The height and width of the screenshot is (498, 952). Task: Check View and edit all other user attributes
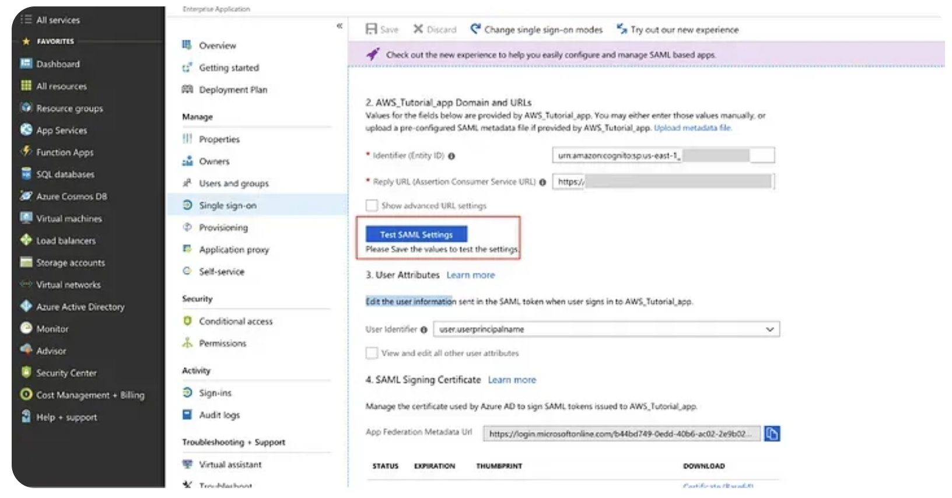372,353
